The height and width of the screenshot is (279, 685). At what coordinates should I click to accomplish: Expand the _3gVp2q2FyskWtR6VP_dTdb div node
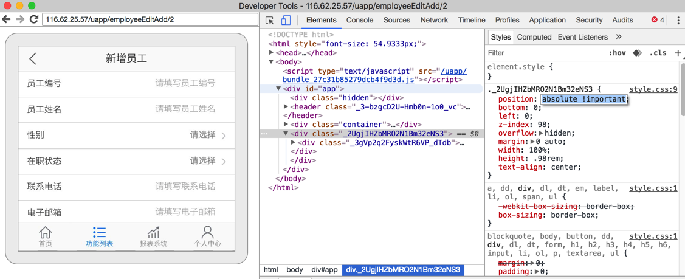click(x=293, y=142)
